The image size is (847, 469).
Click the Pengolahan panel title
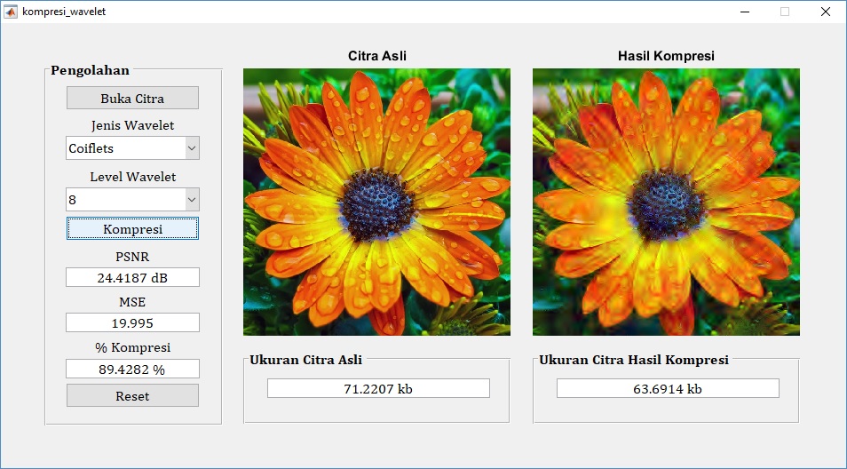pyautogui.click(x=90, y=70)
